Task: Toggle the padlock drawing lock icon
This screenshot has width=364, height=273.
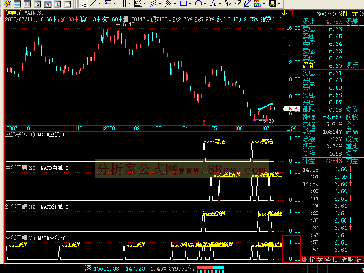Action: pos(247,4)
